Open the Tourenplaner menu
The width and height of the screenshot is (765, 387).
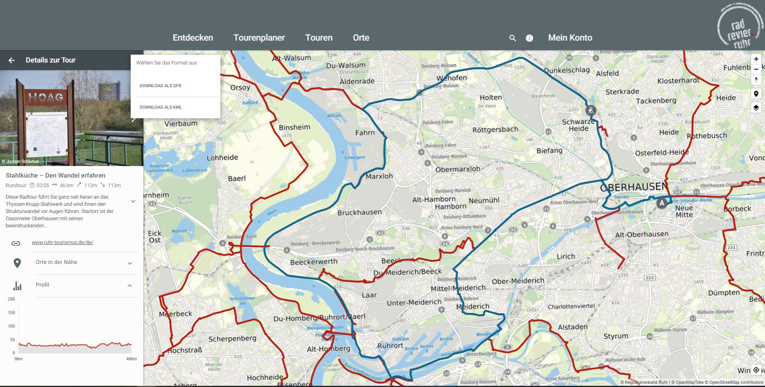click(259, 38)
